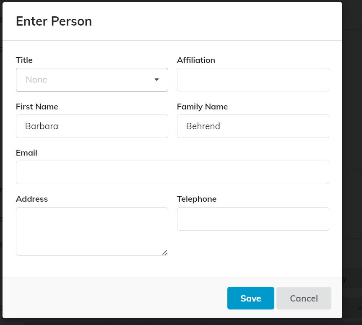
Task: Focus the Affiliation text field
Action: pyautogui.click(x=253, y=80)
